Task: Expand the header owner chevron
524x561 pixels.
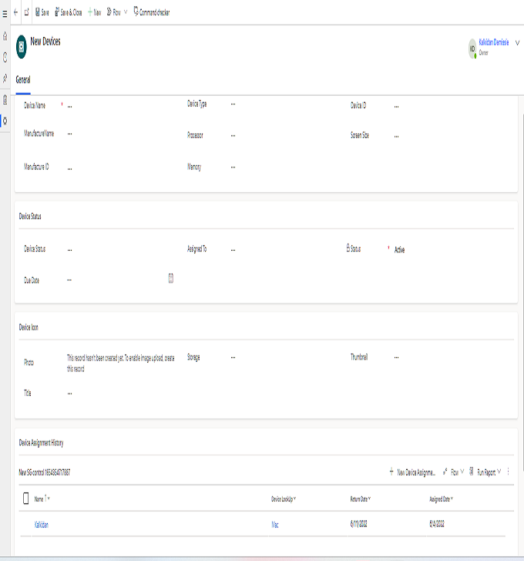Action: (517, 43)
